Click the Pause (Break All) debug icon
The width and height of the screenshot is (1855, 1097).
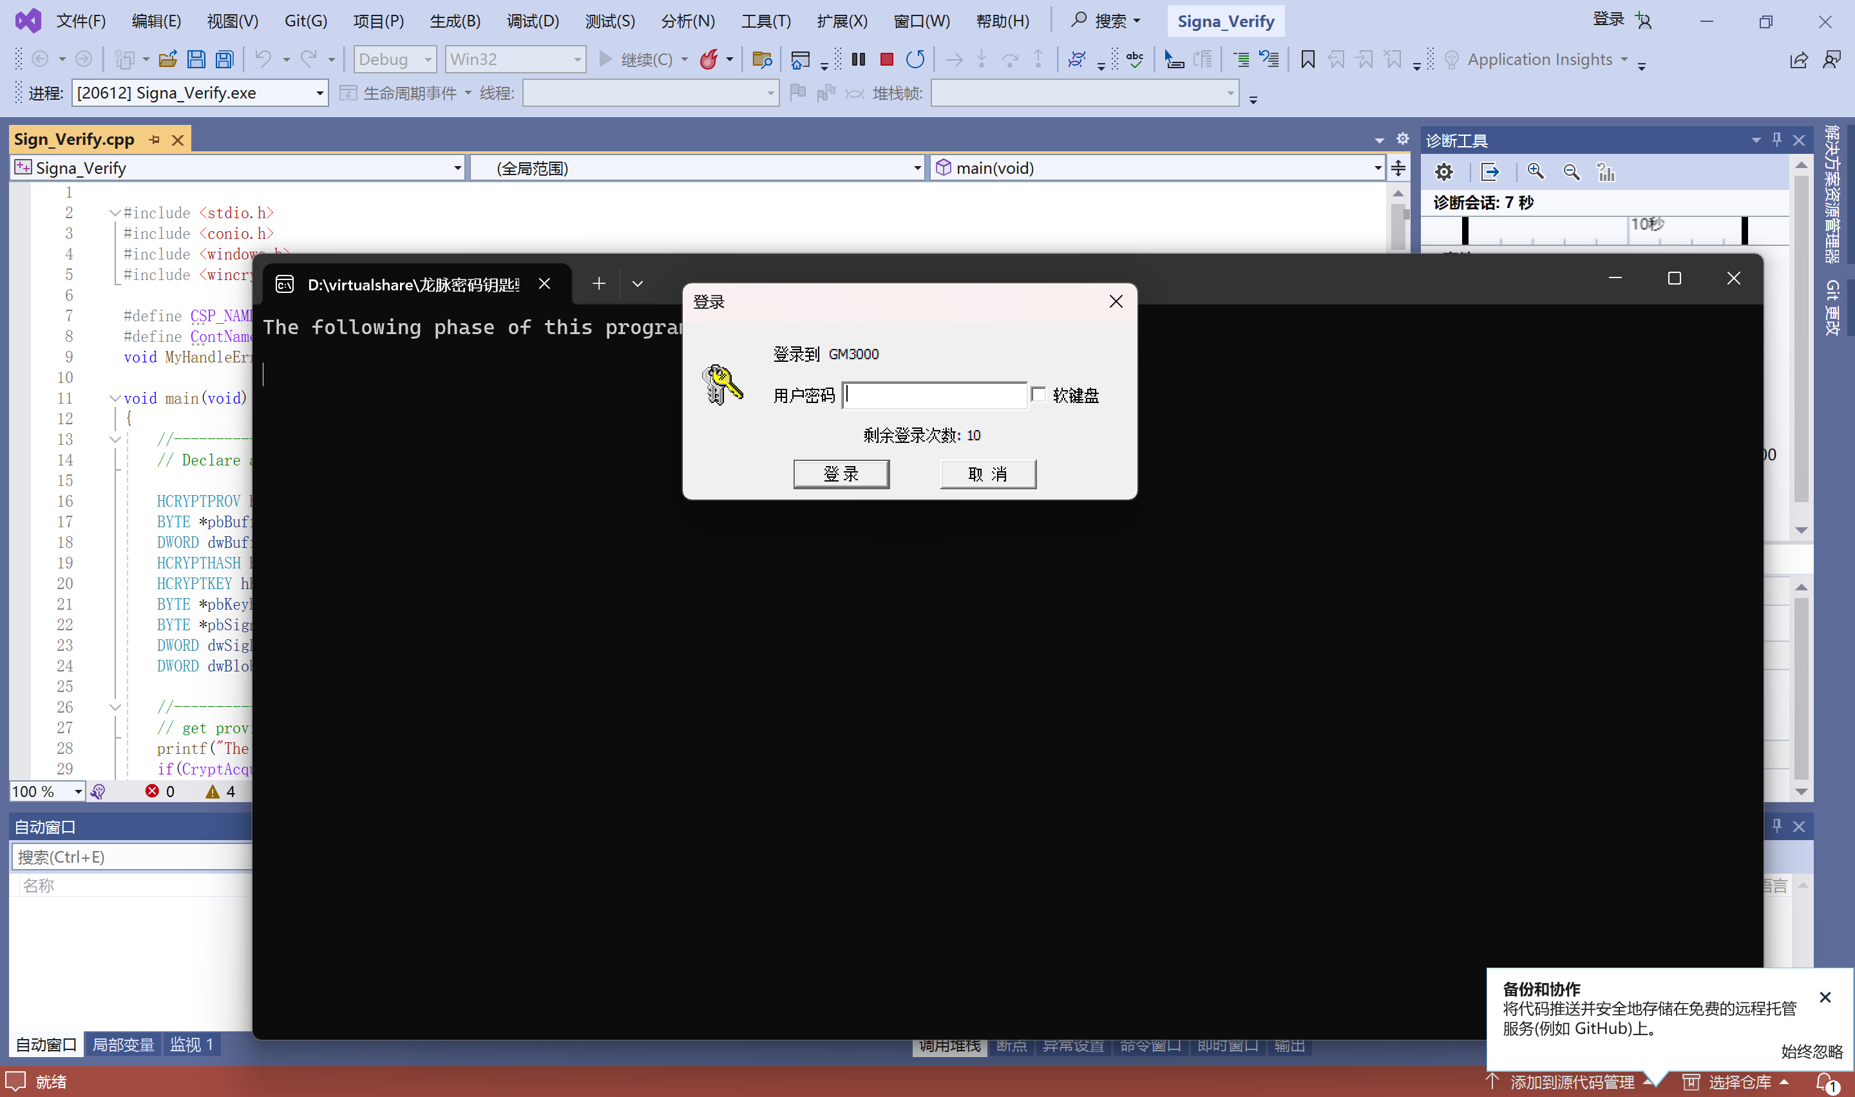pos(859,59)
